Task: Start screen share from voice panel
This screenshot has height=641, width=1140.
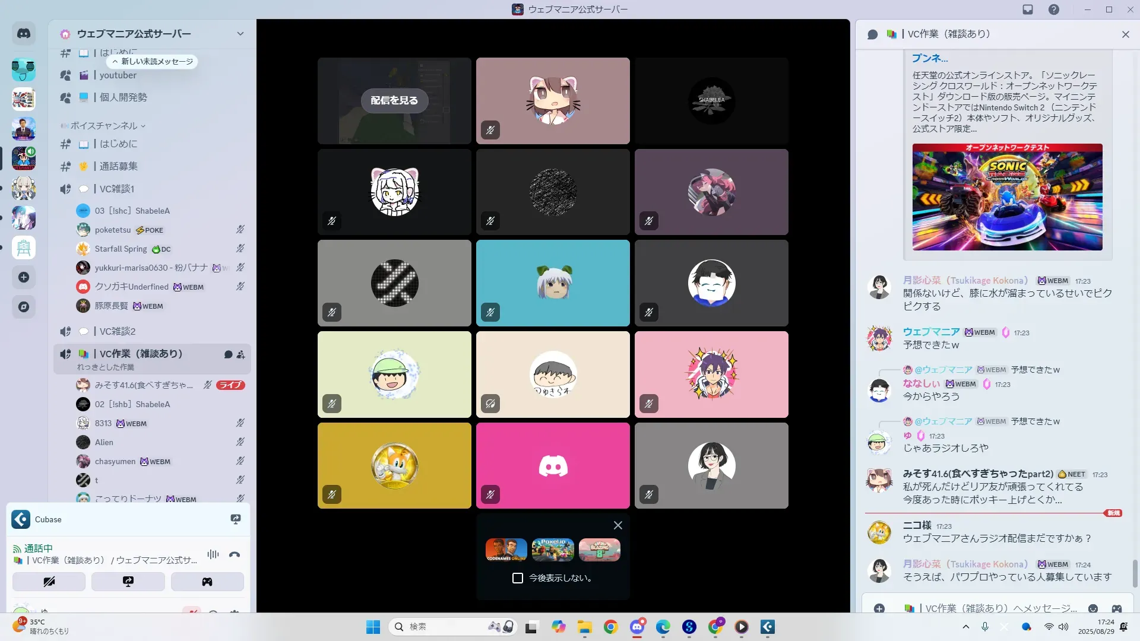Action: (x=128, y=582)
